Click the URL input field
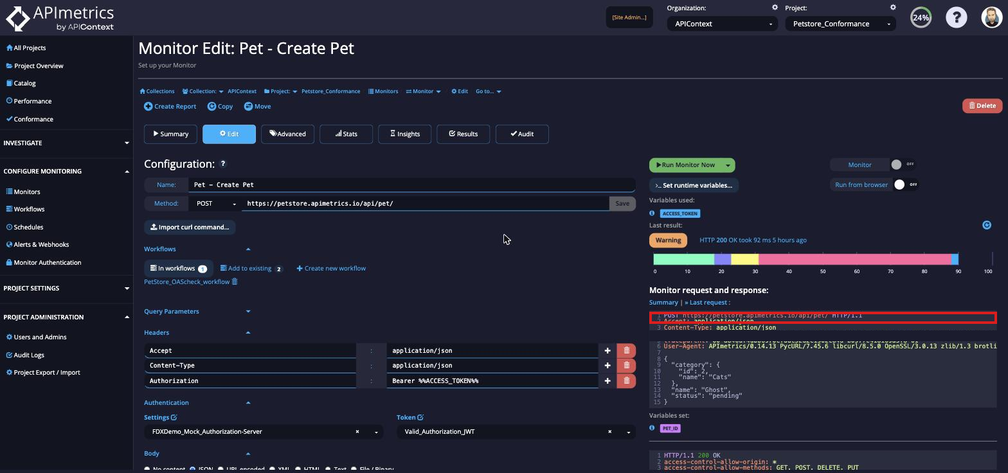1008x473 pixels. coord(426,203)
